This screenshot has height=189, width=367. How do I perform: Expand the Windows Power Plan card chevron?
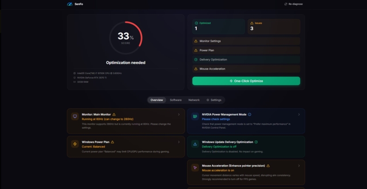pyautogui.click(x=179, y=142)
